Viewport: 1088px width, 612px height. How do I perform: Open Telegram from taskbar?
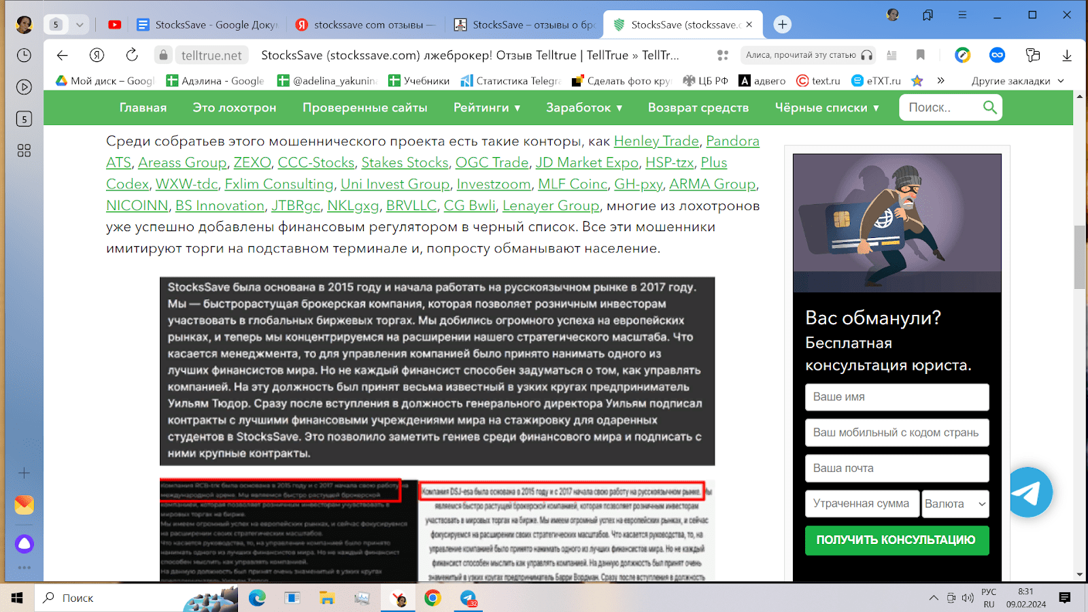click(x=468, y=598)
